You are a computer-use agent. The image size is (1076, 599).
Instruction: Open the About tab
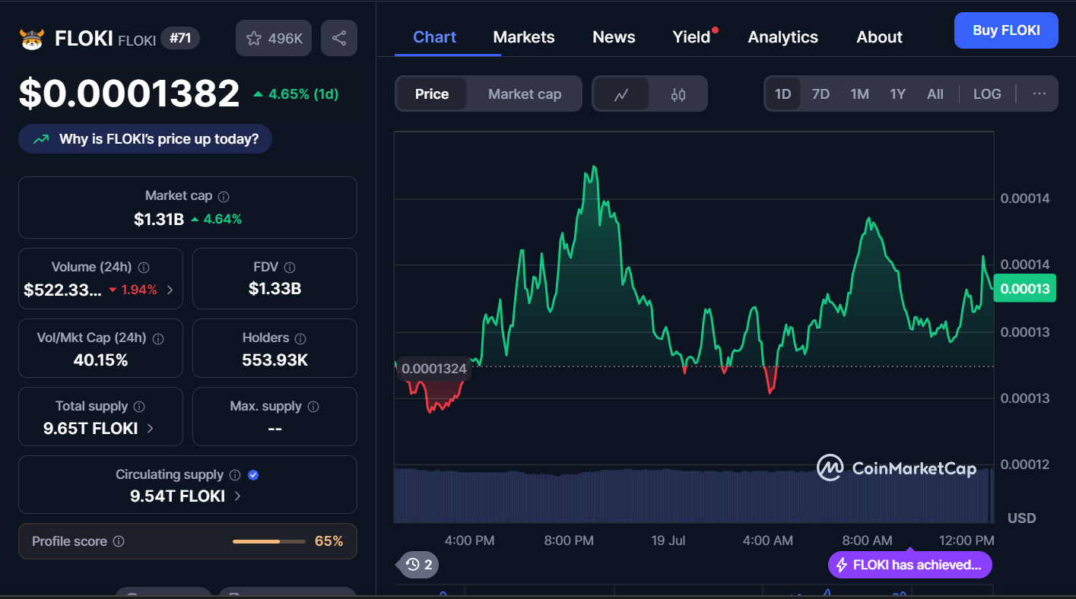pos(879,37)
